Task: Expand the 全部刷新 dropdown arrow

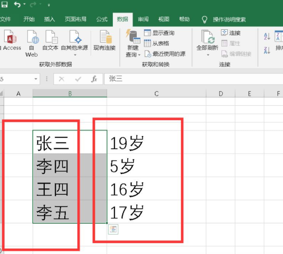Action: pyautogui.click(x=208, y=55)
